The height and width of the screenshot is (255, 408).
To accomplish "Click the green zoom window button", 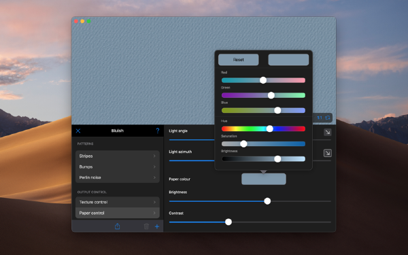I will pyautogui.click(x=88, y=21).
